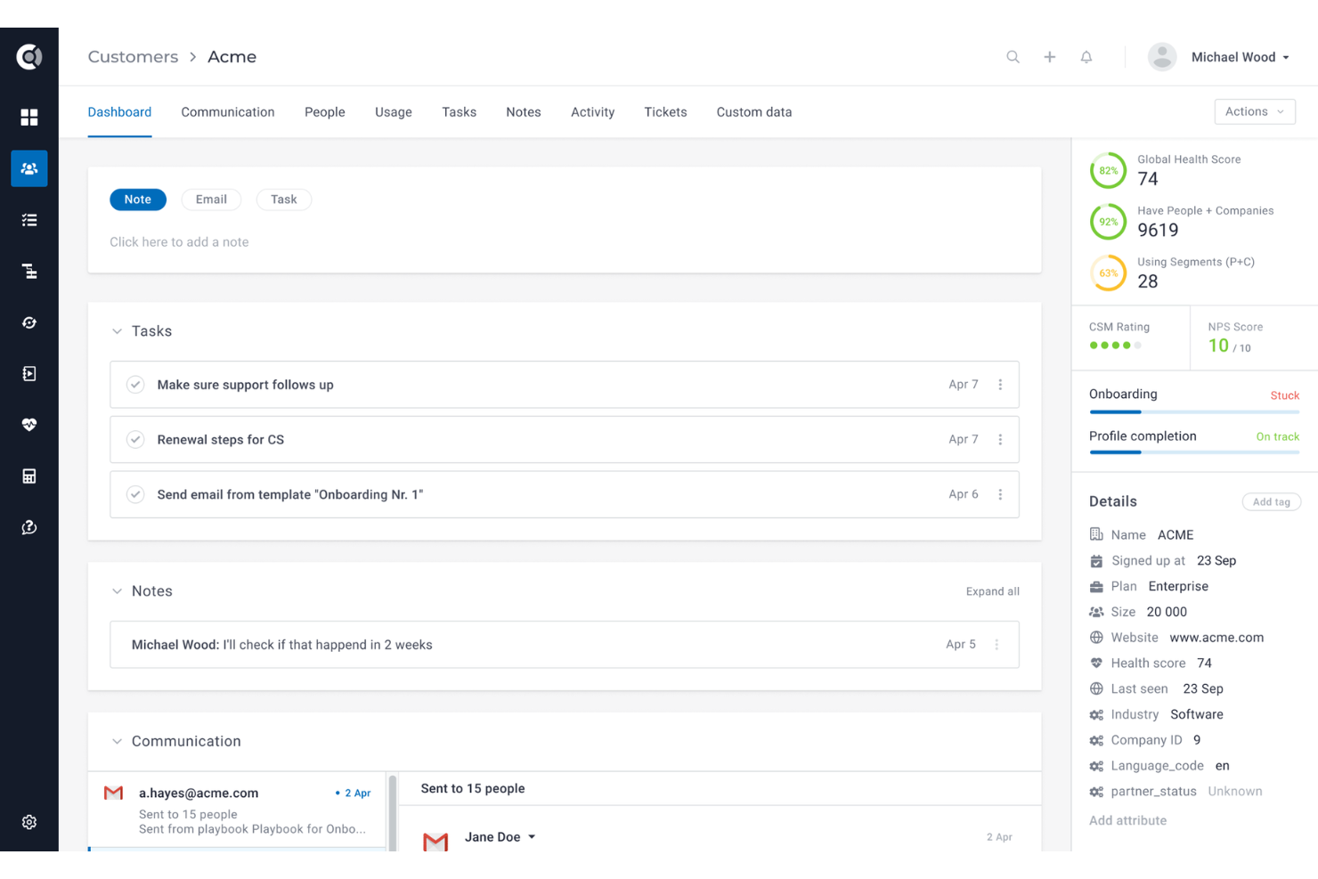Open the Tasks checklist icon in sidebar
The height and width of the screenshot is (879, 1318).
[x=29, y=220]
